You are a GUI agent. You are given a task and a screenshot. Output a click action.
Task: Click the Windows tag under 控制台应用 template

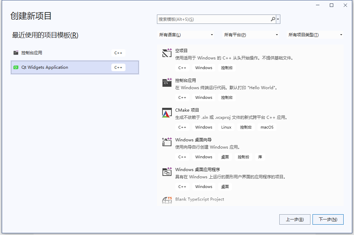point(204,97)
